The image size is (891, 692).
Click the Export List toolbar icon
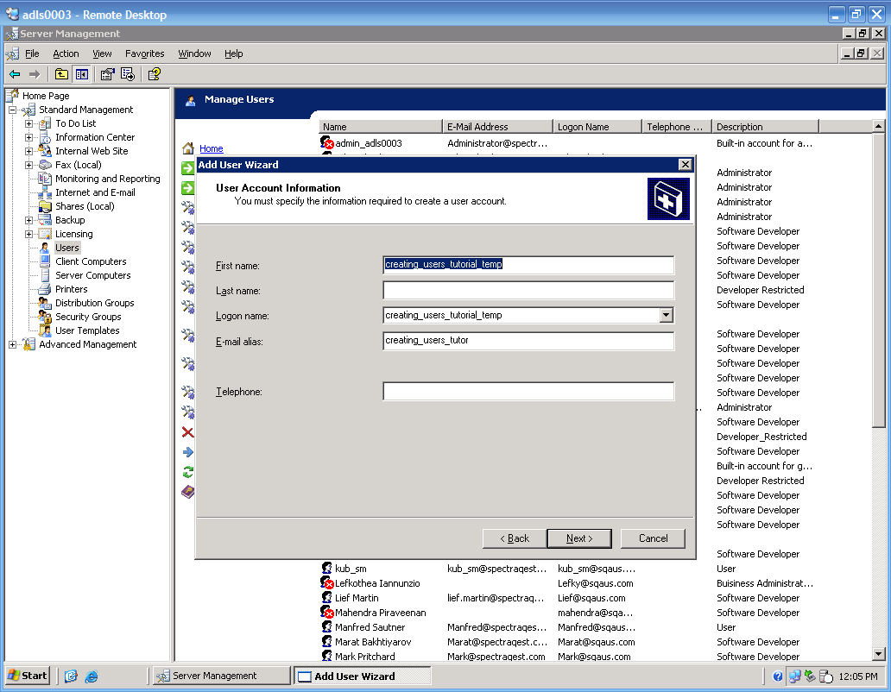coord(127,74)
